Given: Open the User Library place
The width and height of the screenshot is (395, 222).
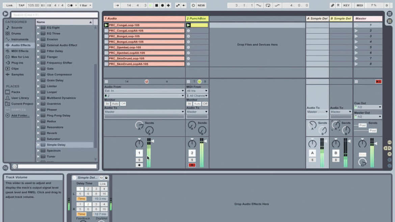Looking at the screenshot, I should tap(20, 98).
